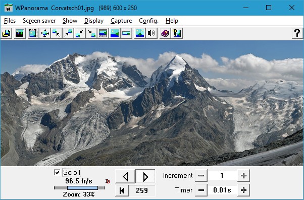Click the small wide panorama strip icon
The height and width of the screenshot is (200, 304).
click(126, 33)
